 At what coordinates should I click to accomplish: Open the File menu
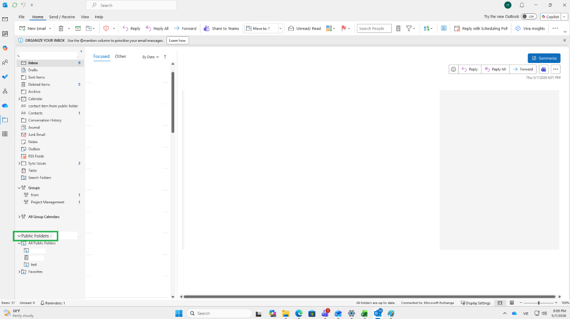(x=22, y=17)
